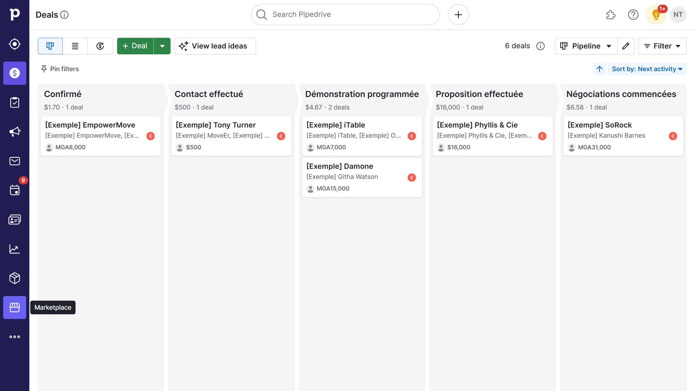Open Insights chart icon in sidebar

click(15, 249)
